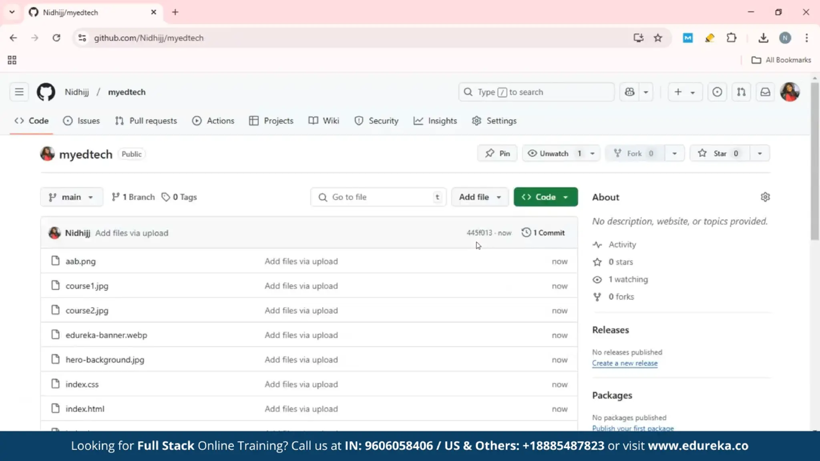Open the All Bookmarks folder
820x461 pixels.
pyautogui.click(x=781, y=60)
